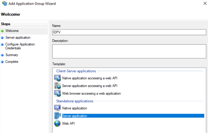Pick the standalone Native application template

pyautogui.click(x=75, y=108)
